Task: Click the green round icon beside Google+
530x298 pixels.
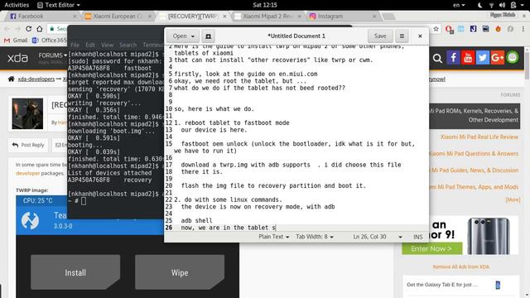Action: 513,57
